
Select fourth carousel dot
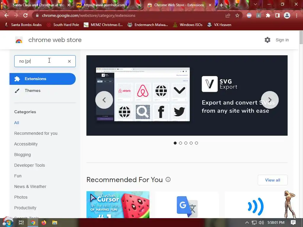tap(191, 143)
